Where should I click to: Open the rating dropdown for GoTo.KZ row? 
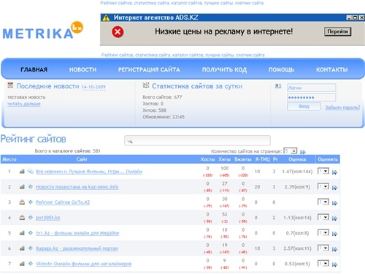coord(323,202)
